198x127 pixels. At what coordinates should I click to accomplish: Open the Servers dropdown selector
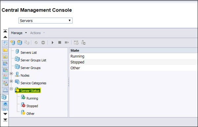click(x=46, y=21)
